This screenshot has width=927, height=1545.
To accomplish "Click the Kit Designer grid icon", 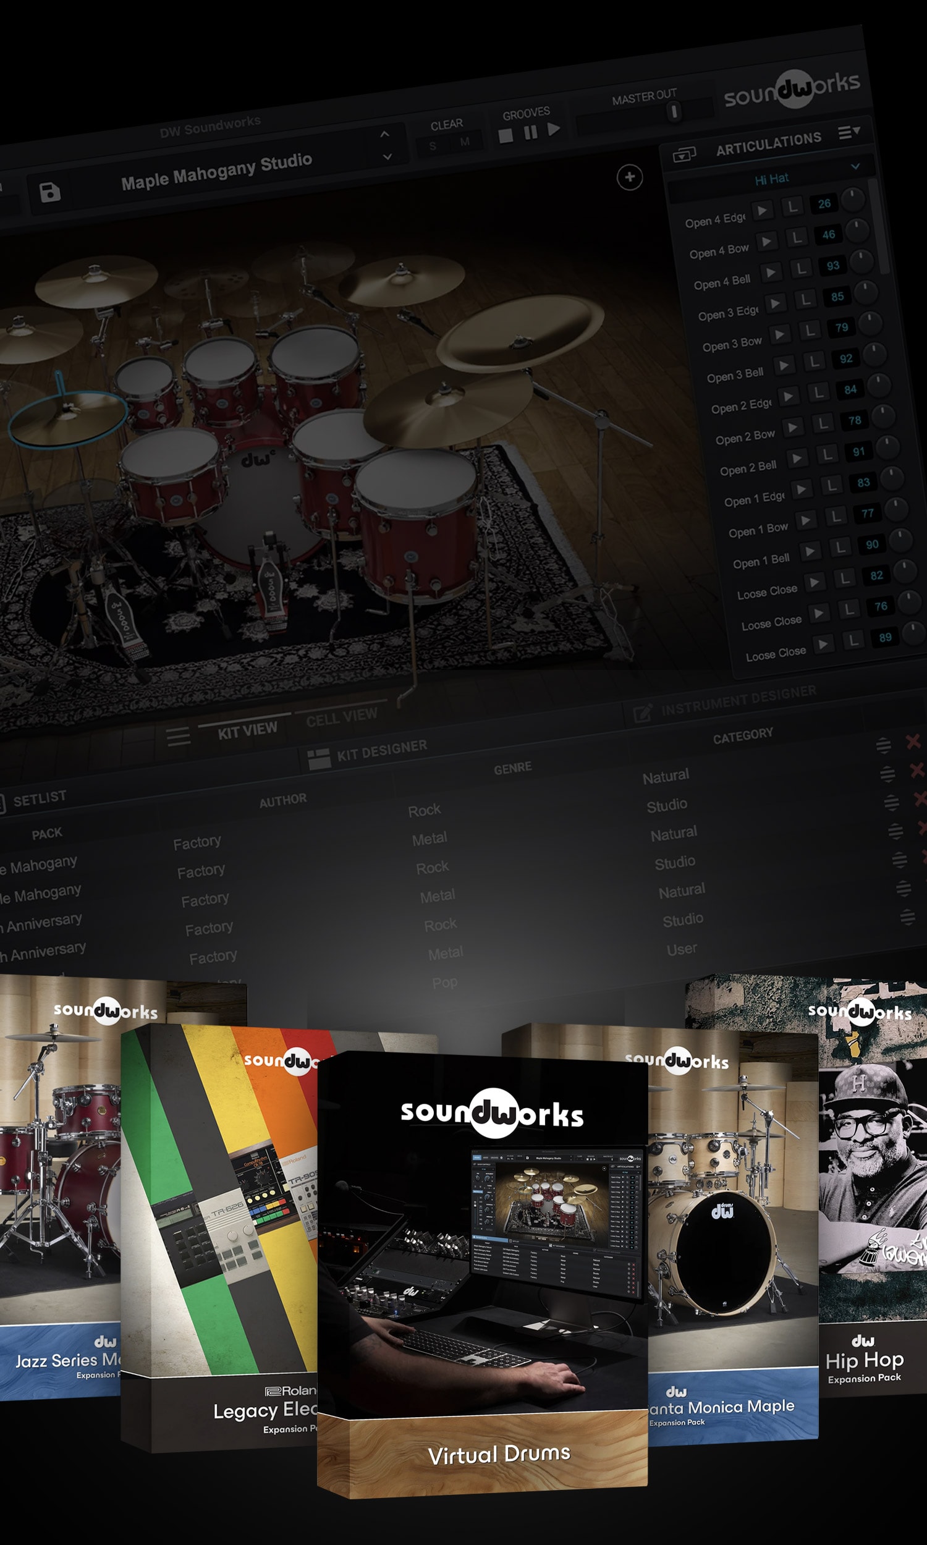I will point(318,760).
